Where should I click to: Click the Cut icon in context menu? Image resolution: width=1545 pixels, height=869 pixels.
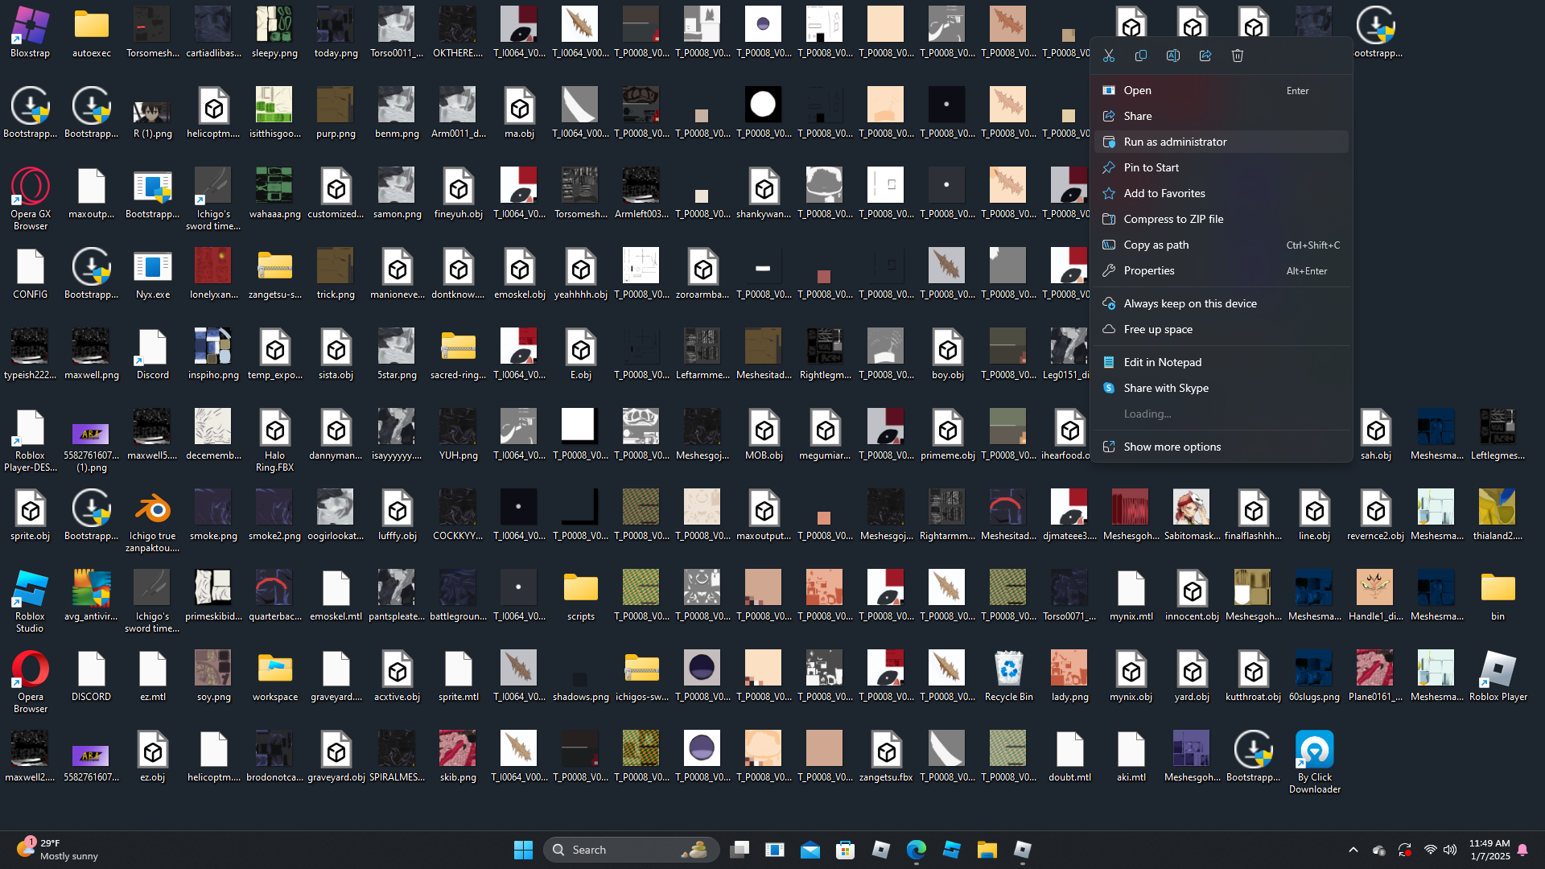pyautogui.click(x=1109, y=56)
